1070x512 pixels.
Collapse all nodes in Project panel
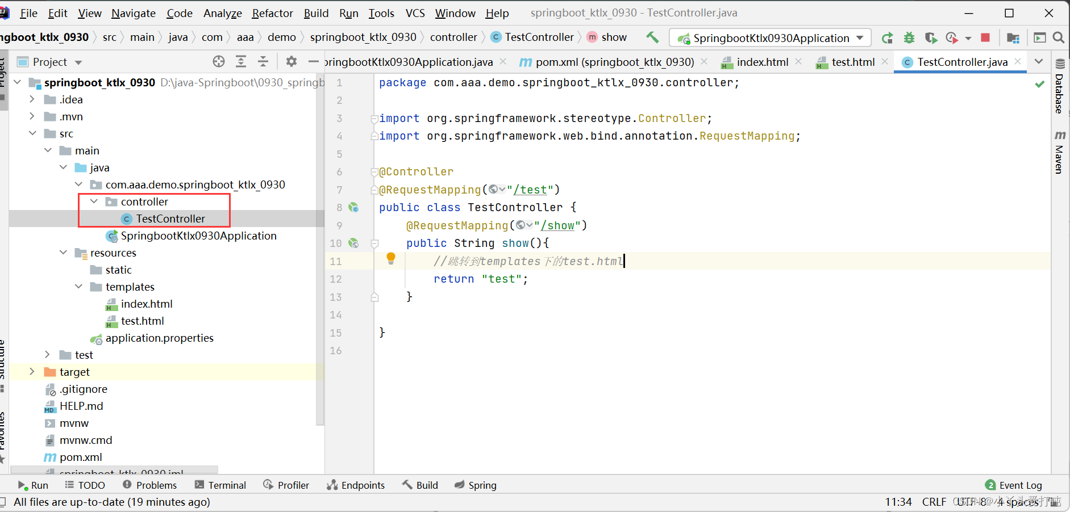pyautogui.click(x=263, y=61)
